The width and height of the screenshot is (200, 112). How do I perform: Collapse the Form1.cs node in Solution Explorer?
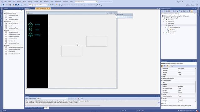click(x=164, y=26)
